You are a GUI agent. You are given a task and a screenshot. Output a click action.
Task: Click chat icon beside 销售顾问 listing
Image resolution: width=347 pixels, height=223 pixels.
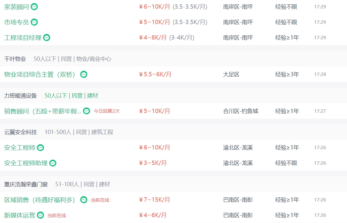click(x=87, y=111)
